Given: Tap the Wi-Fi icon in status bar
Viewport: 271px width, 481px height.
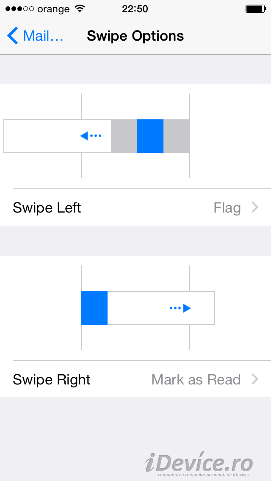Looking at the screenshot, I should [79, 9].
